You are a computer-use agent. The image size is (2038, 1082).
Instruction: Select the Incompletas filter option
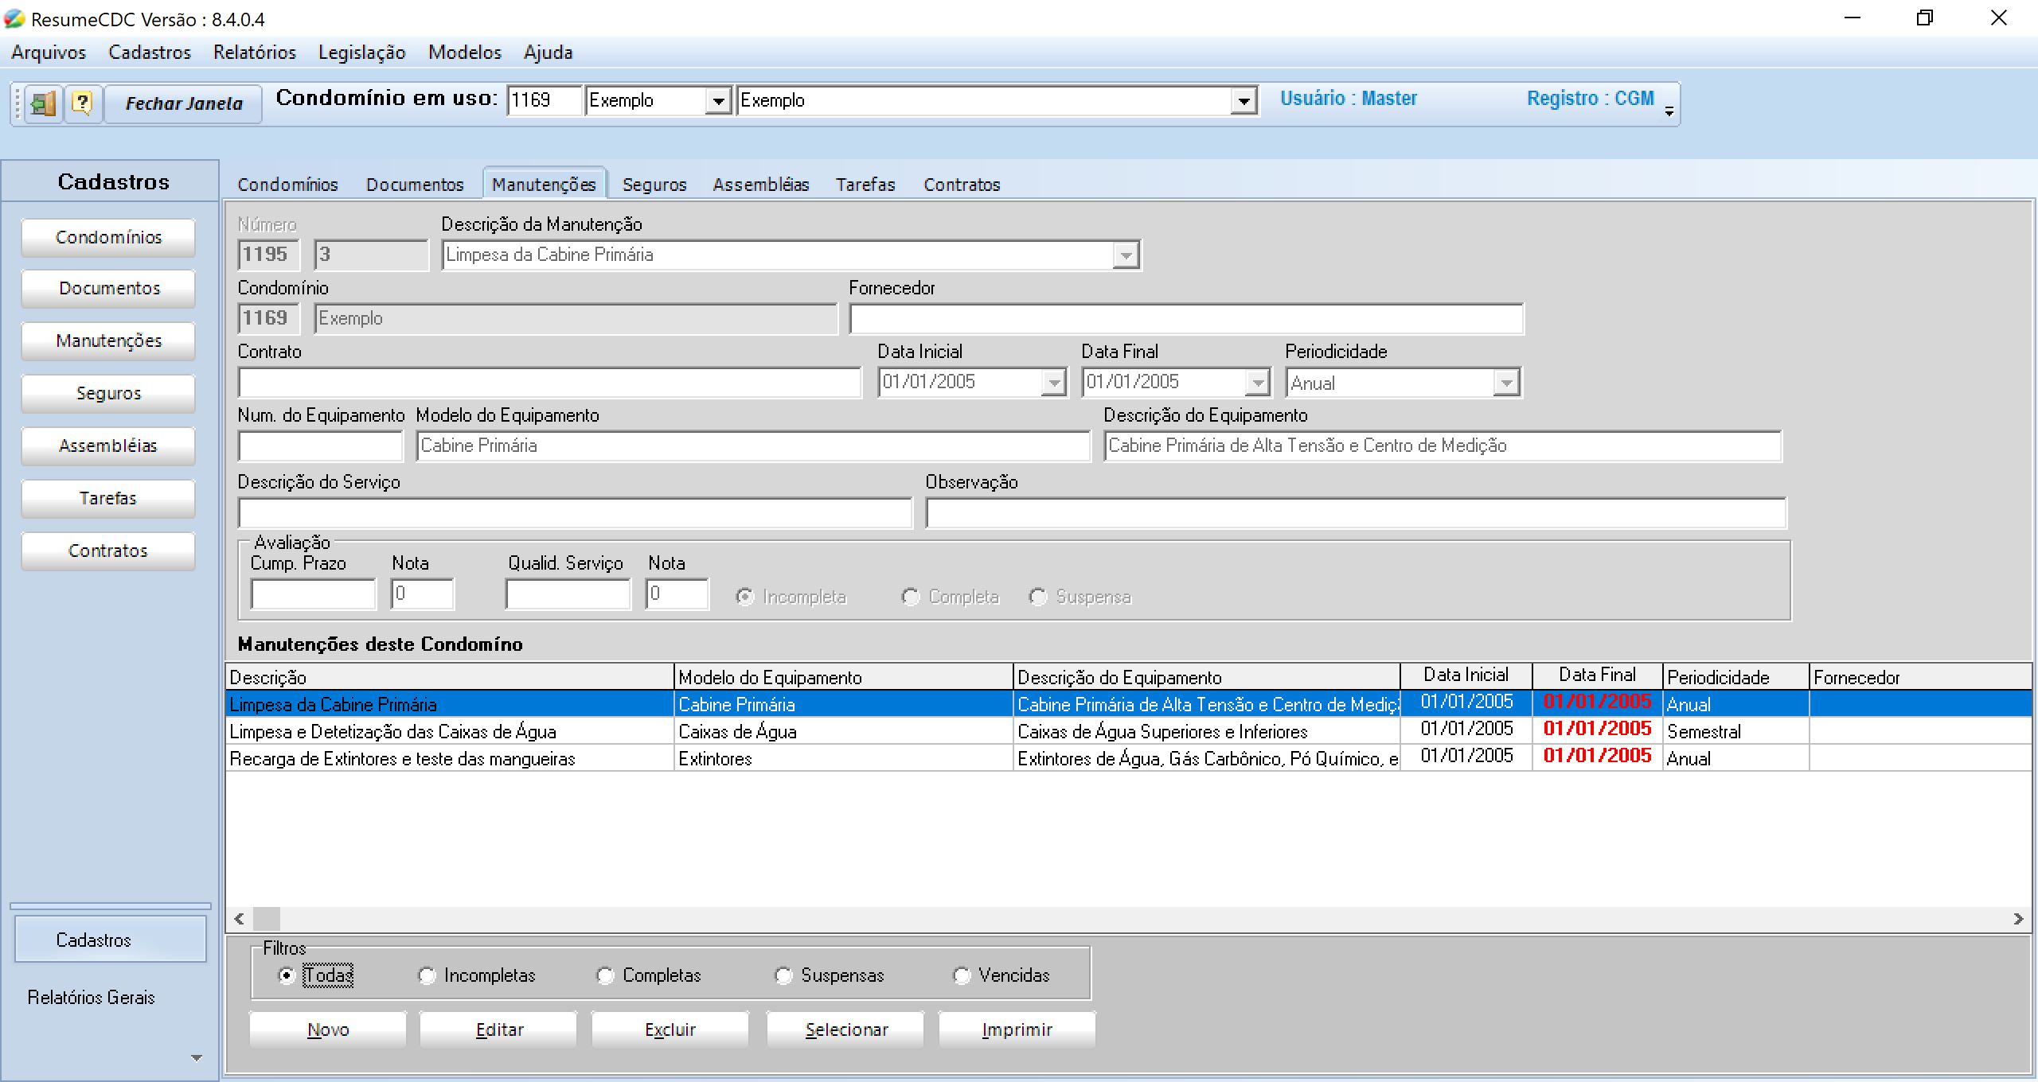click(x=428, y=975)
